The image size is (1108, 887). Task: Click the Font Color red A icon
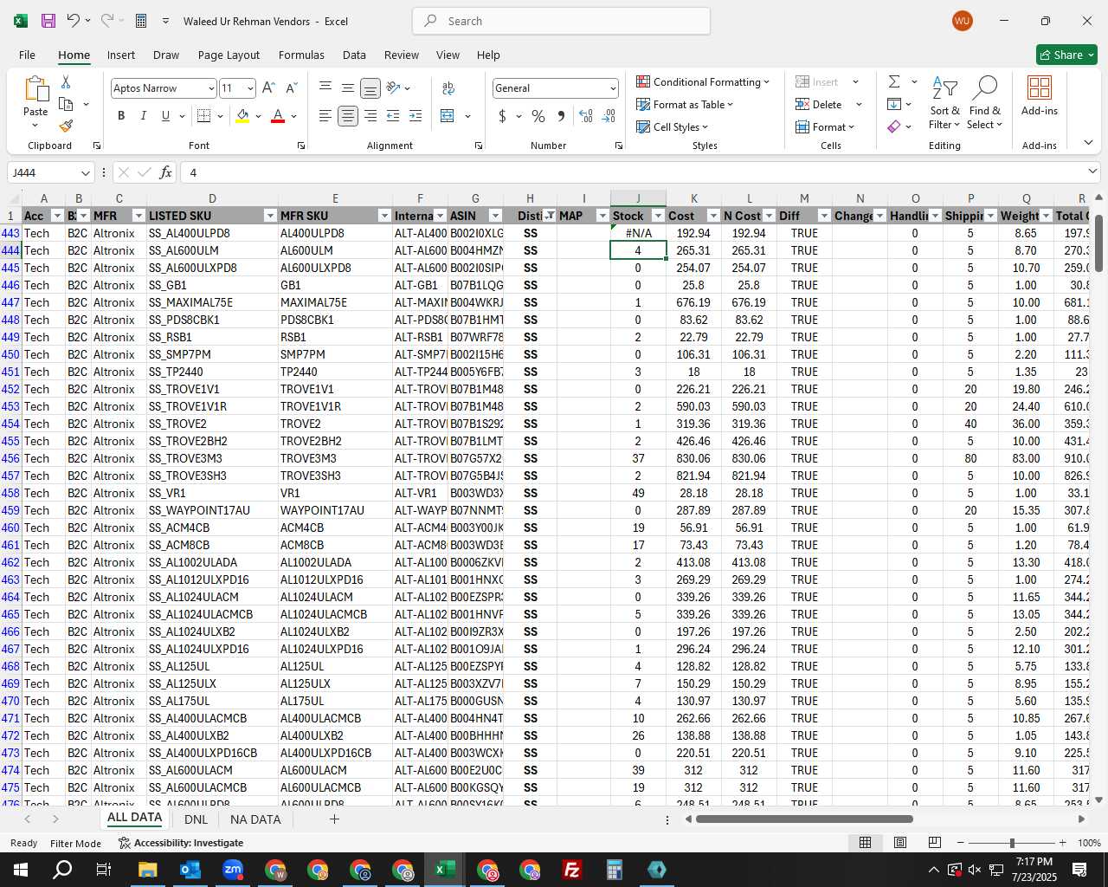point(278,116)
